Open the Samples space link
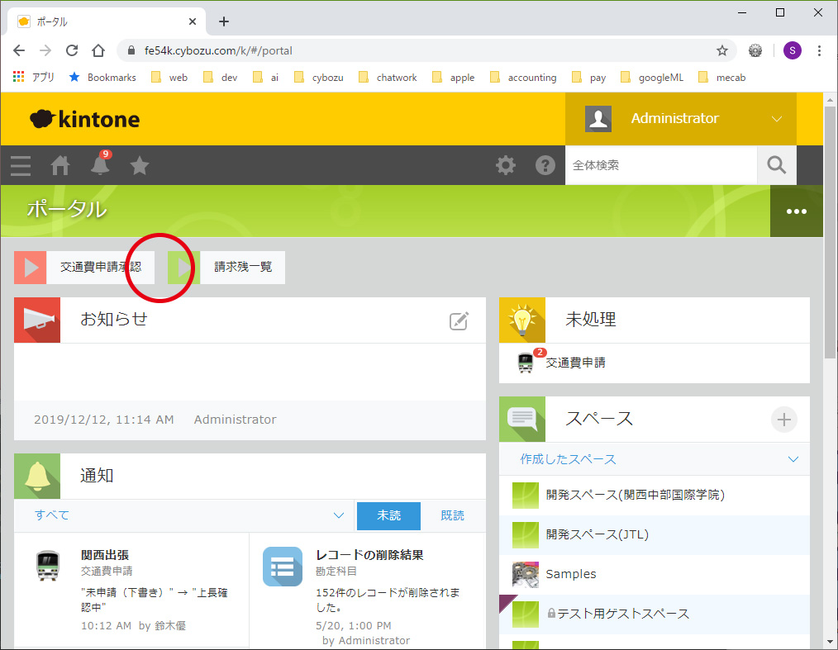 point(571,574)
